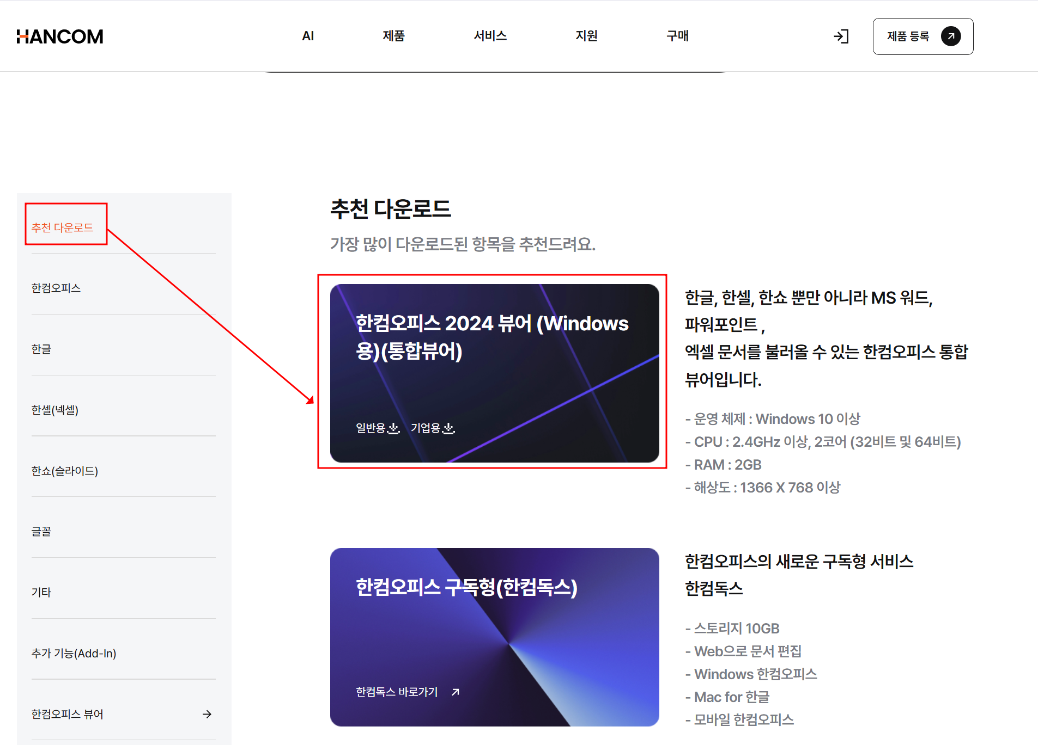This screenshot has width=1038, height=745.
Task: Click the 기업용 download link
Action: coord(433,428)
